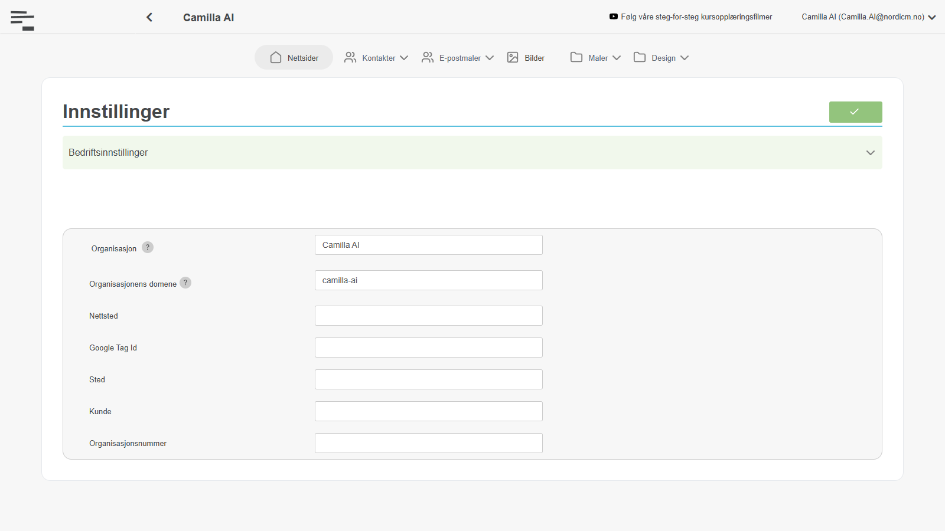Click the Nettsted field label
The image size is (945, 531).
pyautogui.click(x=103, y=316)
